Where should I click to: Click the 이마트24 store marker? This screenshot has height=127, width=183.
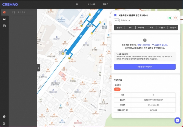(73, 79)
